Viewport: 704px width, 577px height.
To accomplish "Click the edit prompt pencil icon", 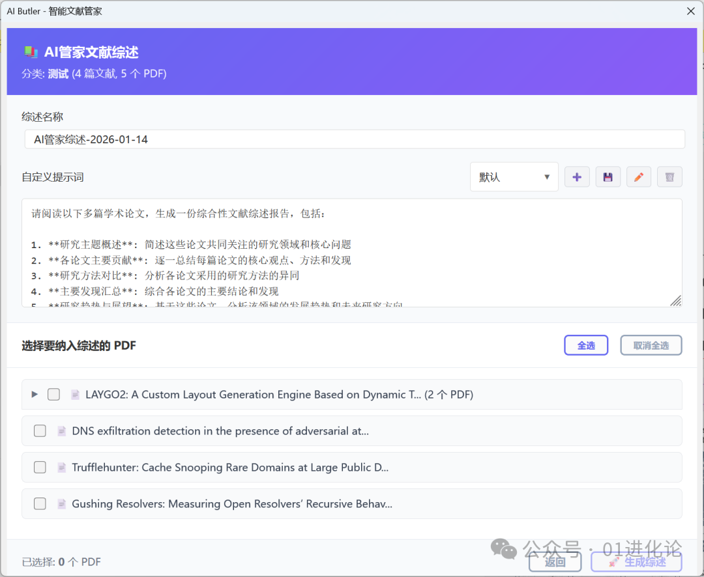I will click(638, 176).
